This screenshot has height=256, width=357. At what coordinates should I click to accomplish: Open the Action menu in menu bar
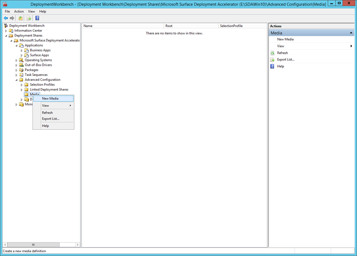[x=19, y=11]
